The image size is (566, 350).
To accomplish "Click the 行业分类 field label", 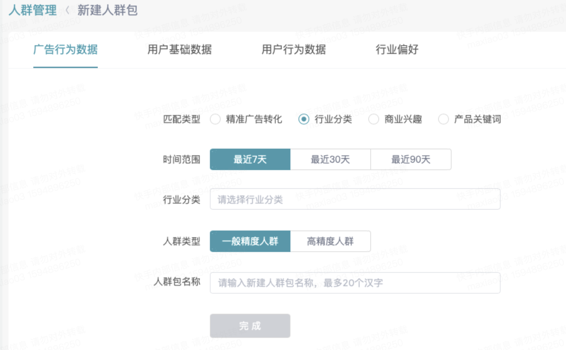I will click(x=182, y=200).
